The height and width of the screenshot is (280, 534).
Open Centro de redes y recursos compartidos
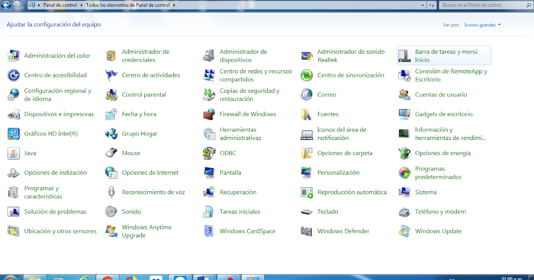(256, 75)
